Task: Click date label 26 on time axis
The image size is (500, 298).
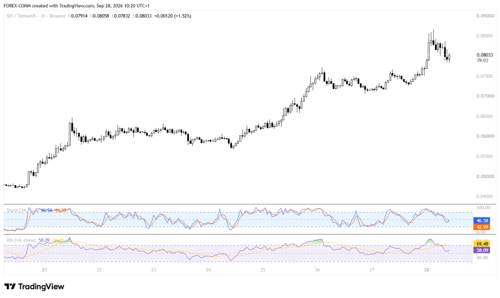Action: pos(317,270)
